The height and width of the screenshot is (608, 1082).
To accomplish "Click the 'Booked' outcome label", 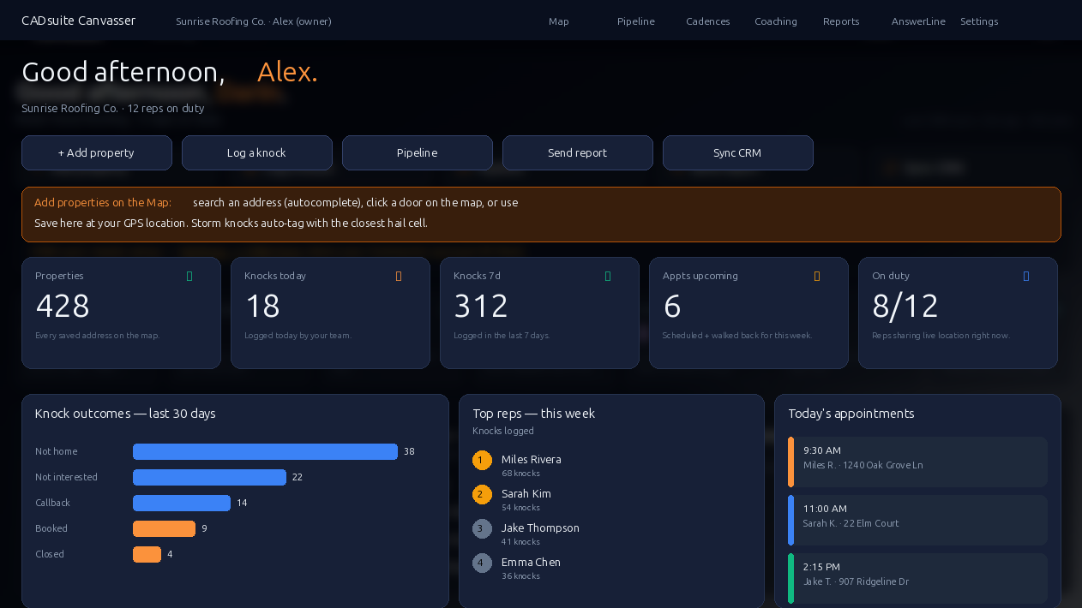I will pos(51,528).
